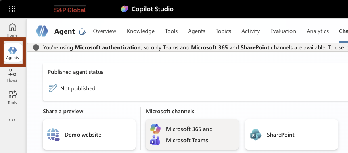This screenshot has height=153, width=348.
Task: Click the Copilot Studio title text
Action: [x=153, y=9]
